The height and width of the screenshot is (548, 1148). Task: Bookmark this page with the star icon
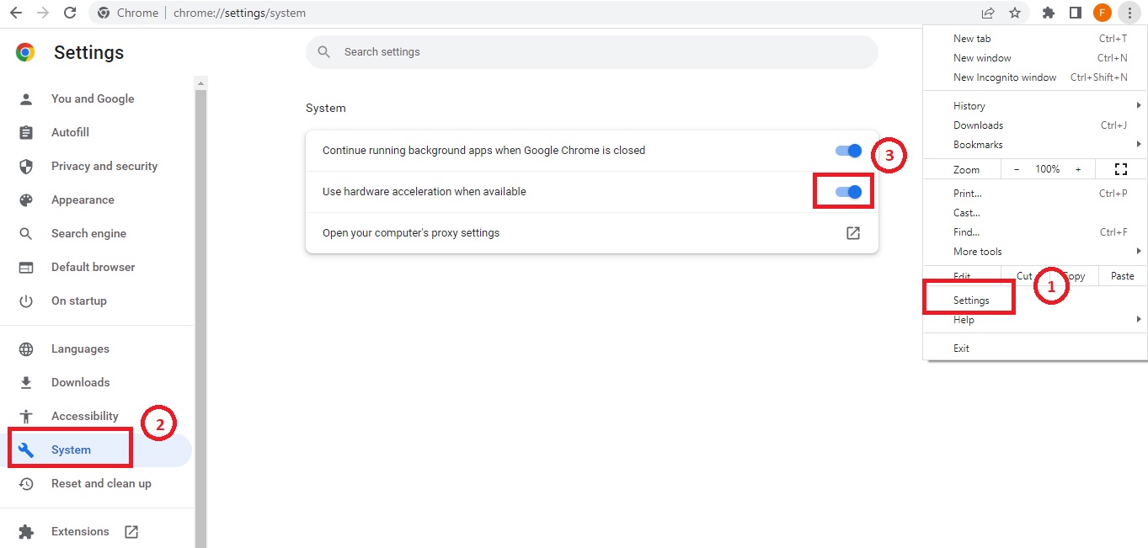pos(1015,13)
